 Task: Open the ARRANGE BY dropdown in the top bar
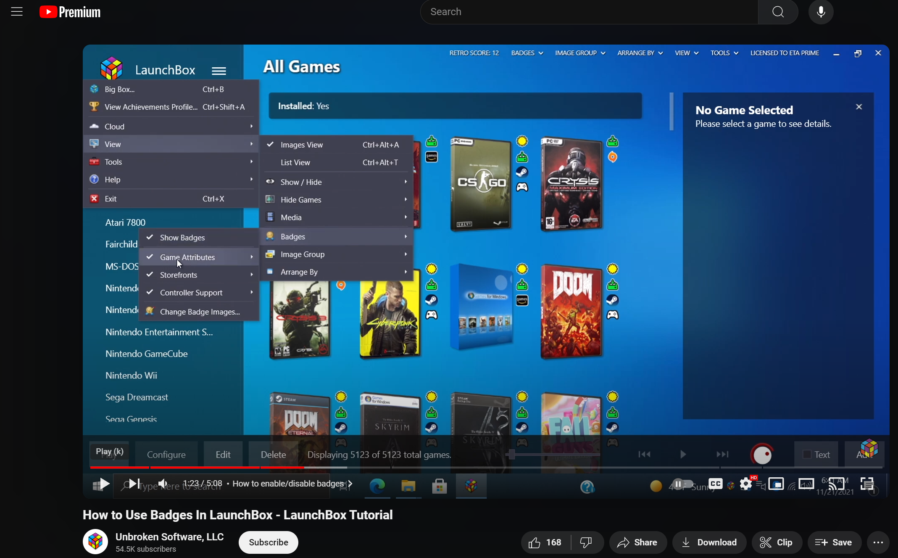[640, 53]
